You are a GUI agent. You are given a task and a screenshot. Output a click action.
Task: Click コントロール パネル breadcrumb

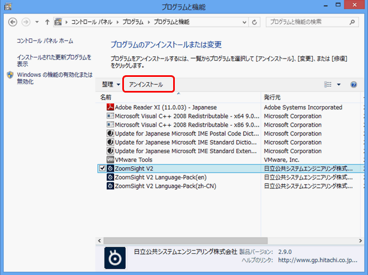92,22
